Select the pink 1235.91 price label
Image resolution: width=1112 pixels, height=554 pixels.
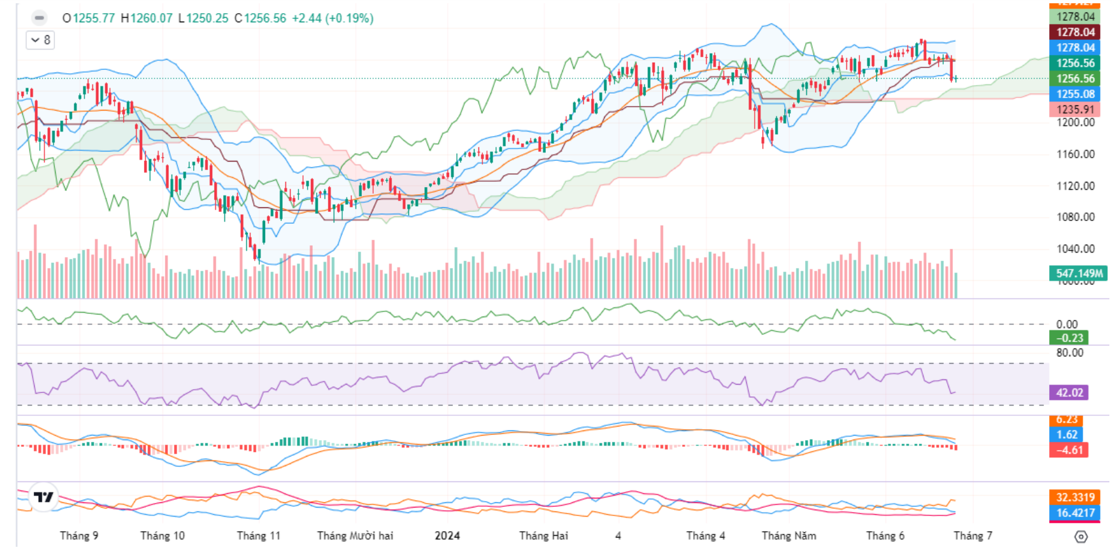point(1075,109)
